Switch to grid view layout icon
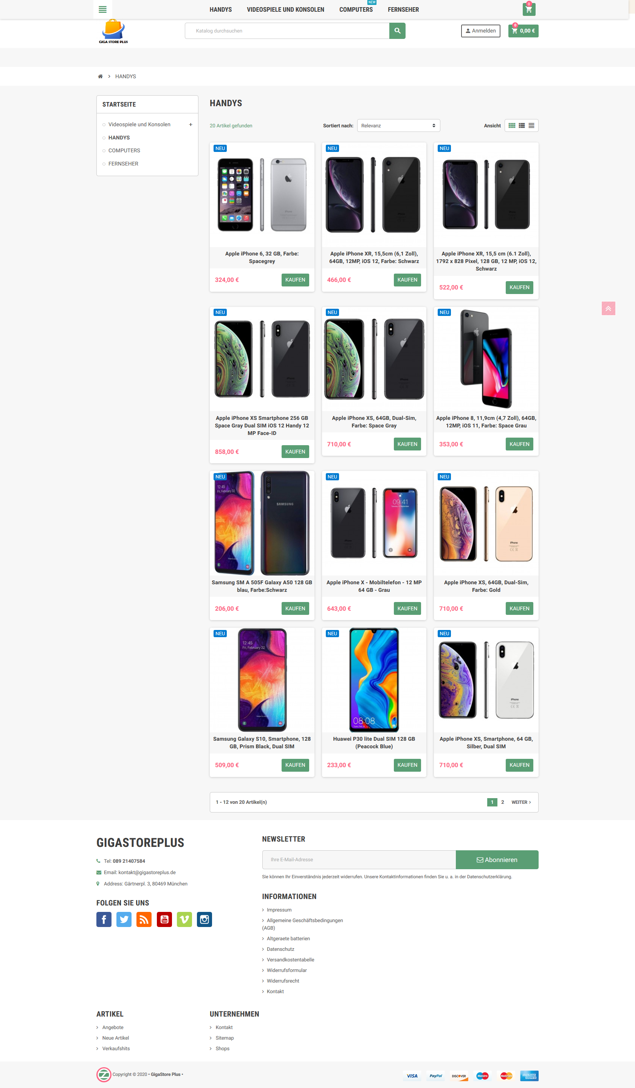 tap(512, 125)
